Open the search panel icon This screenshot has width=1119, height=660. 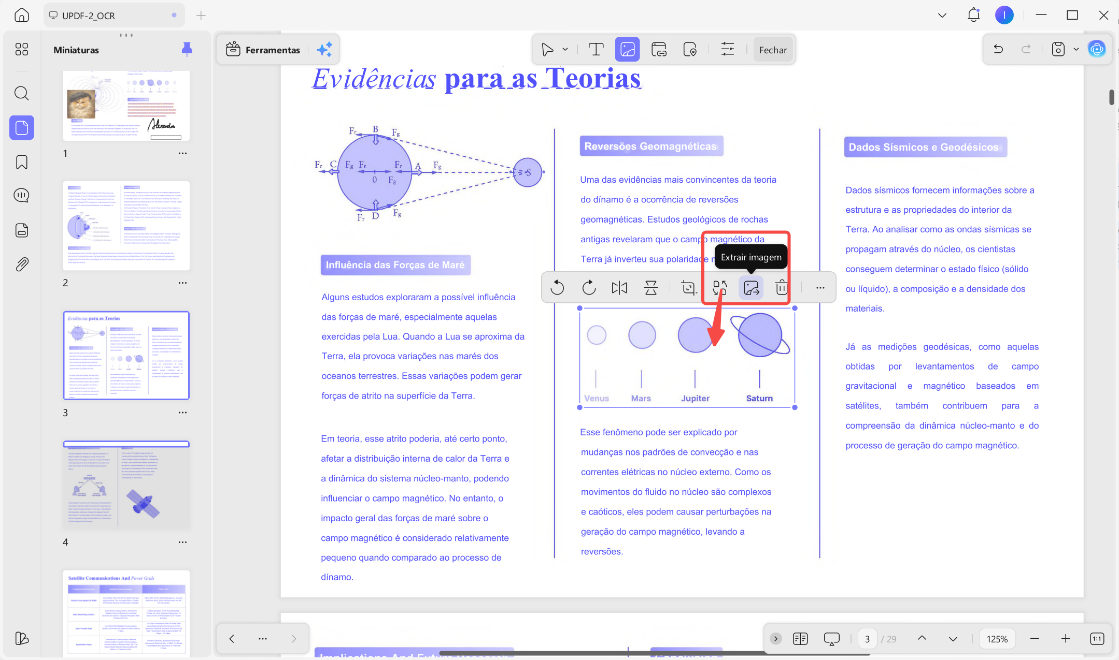click(22, 93)
